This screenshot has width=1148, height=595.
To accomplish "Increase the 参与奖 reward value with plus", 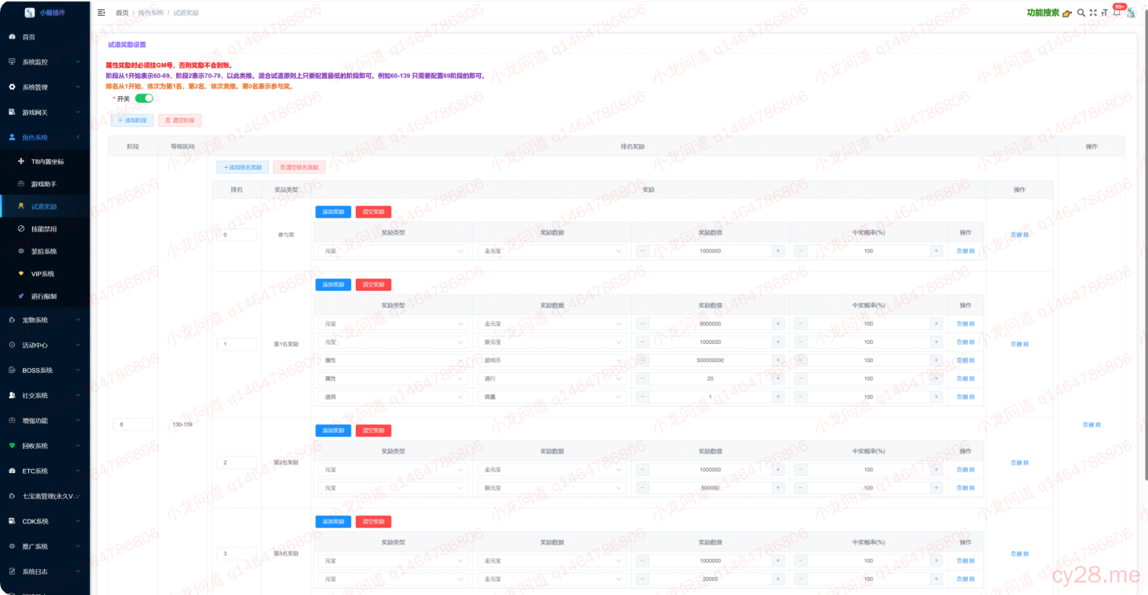I will 778,251.
